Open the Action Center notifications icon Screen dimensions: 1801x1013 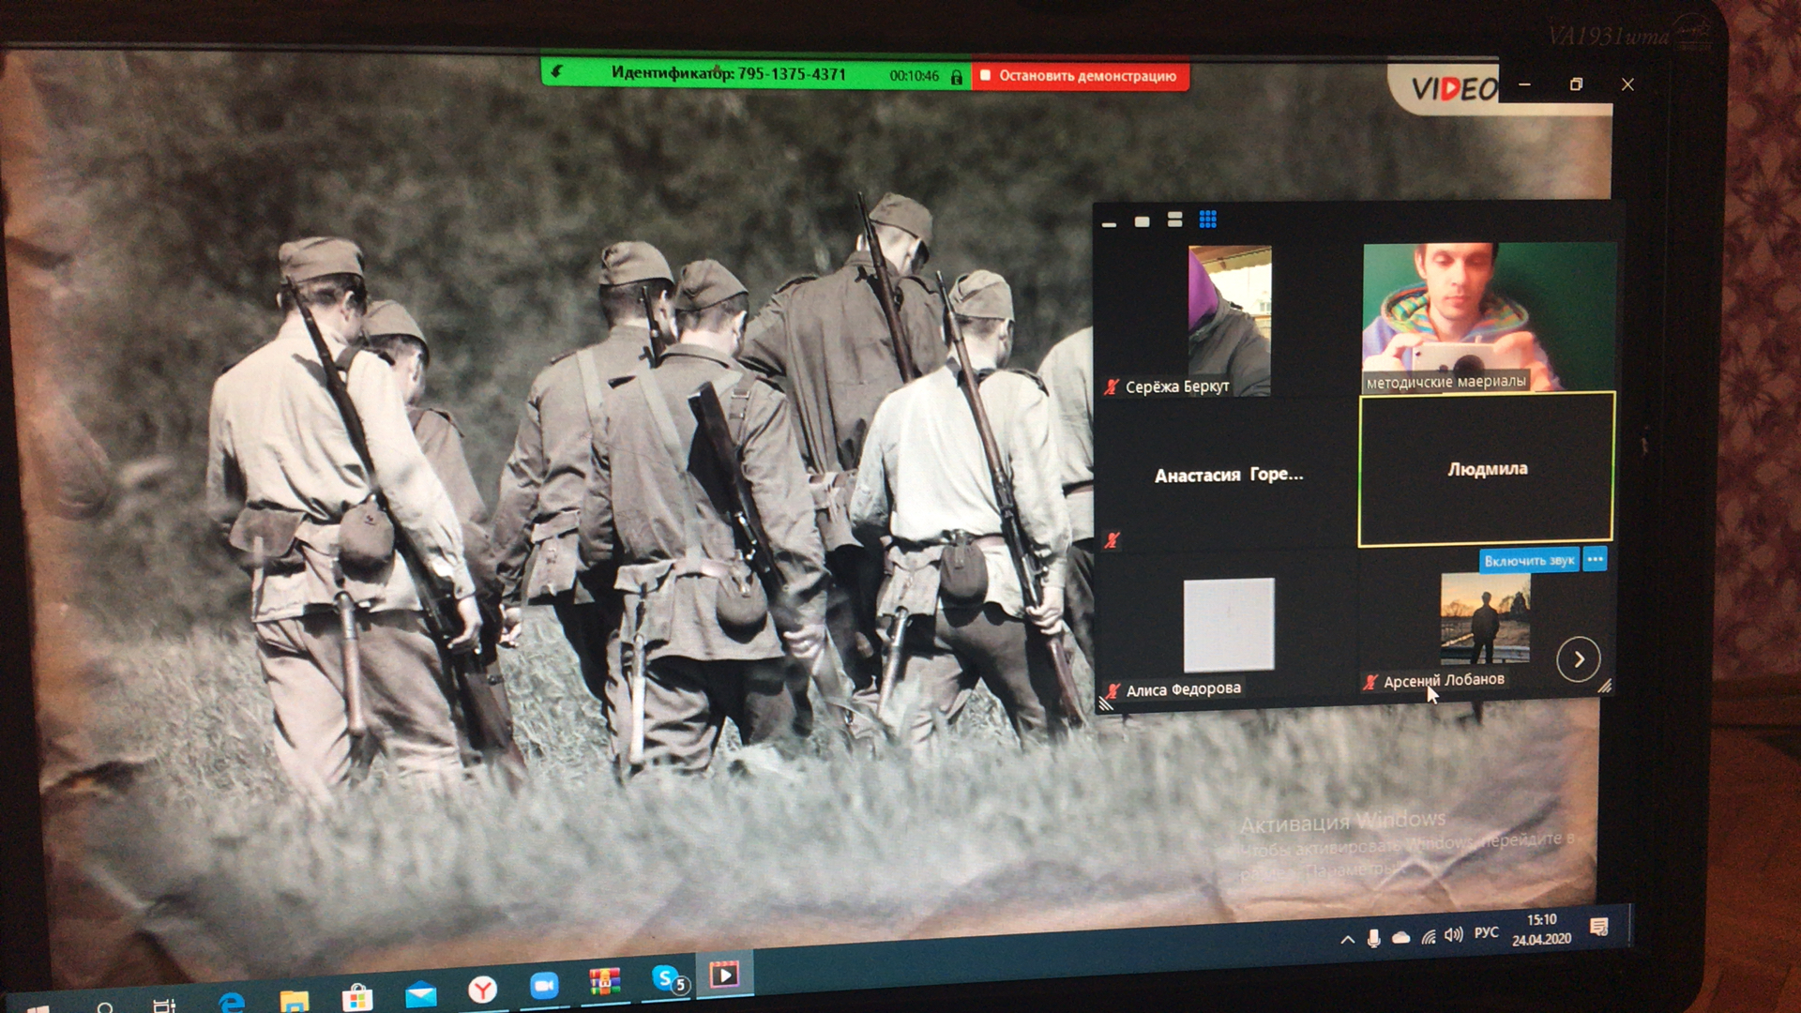click(1599, 928)
